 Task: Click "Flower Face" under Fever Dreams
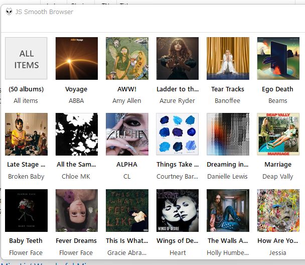coord(76,253)
